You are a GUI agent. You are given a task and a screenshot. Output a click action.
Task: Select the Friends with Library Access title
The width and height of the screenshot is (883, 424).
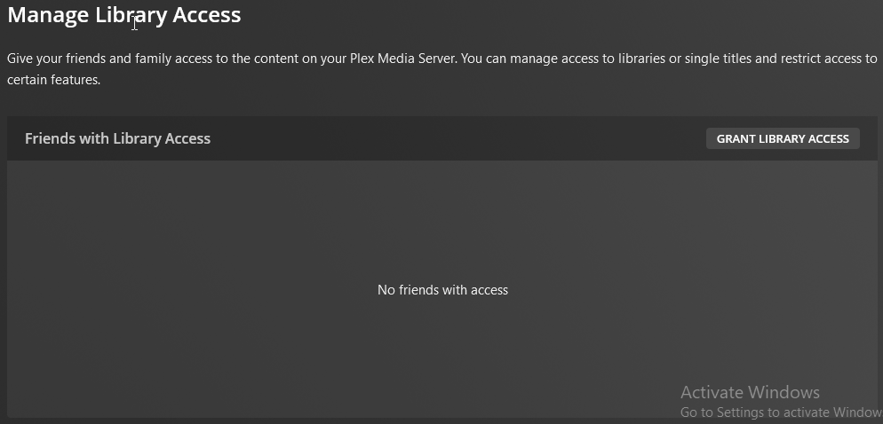[117, 138]
